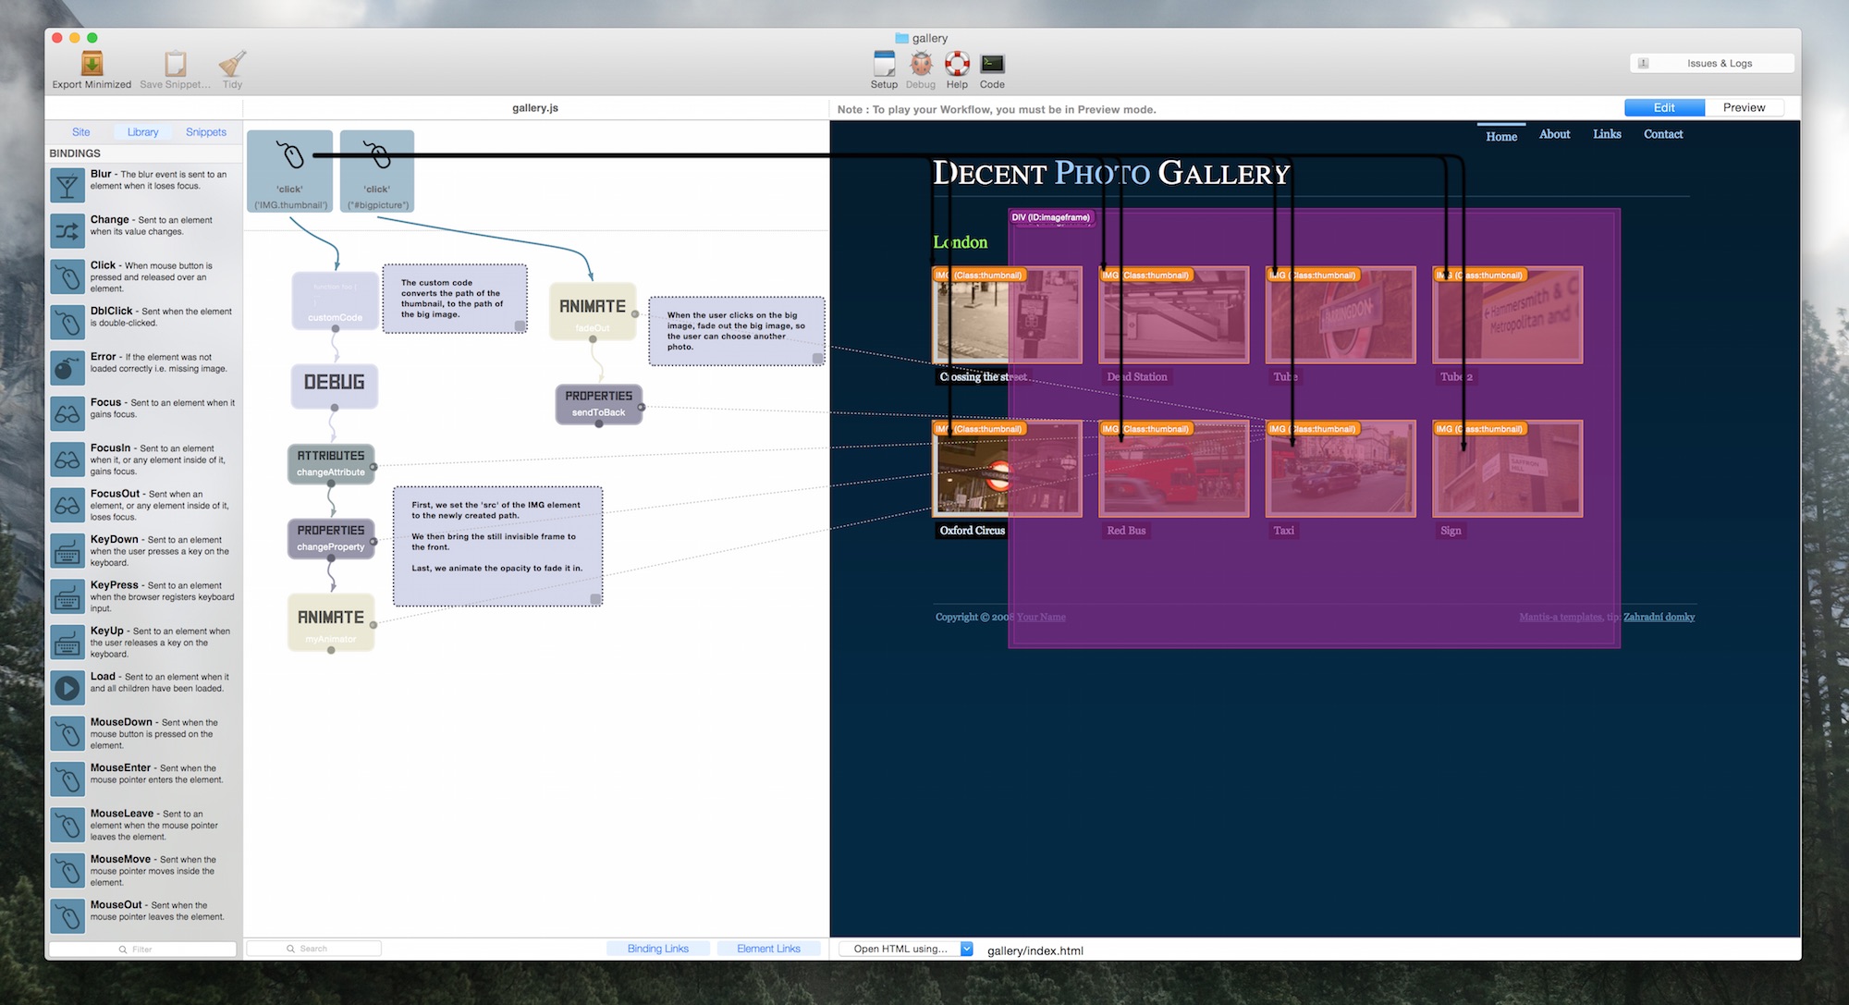Click the Oxford Circus thumbnail
This screenshot has width=1849, height=1005.
[1008, 469]
